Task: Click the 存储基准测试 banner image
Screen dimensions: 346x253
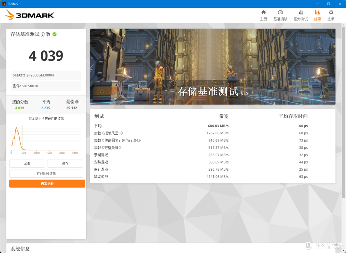Action: tap(213, 66)
